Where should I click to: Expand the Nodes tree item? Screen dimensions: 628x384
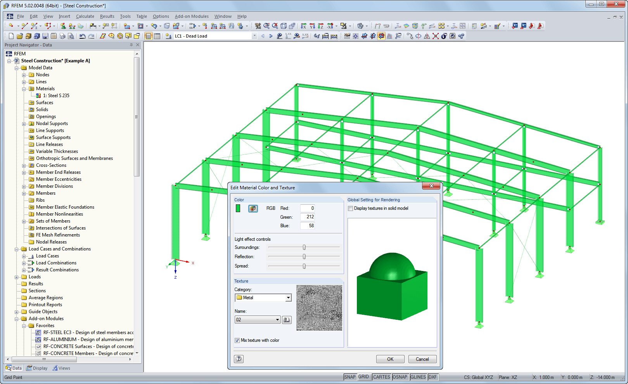24,75
